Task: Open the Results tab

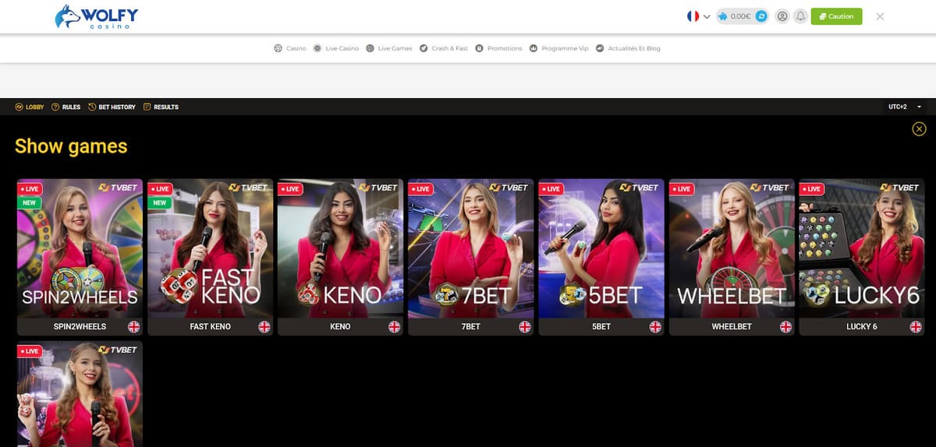Action: [x=161, y=107]
